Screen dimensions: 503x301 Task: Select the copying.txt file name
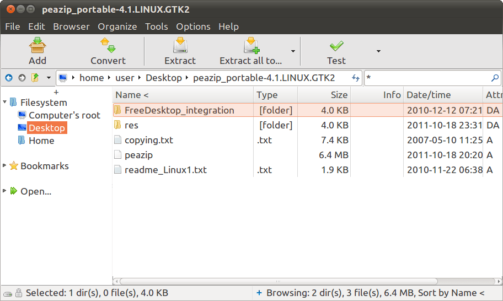point(149,140)
